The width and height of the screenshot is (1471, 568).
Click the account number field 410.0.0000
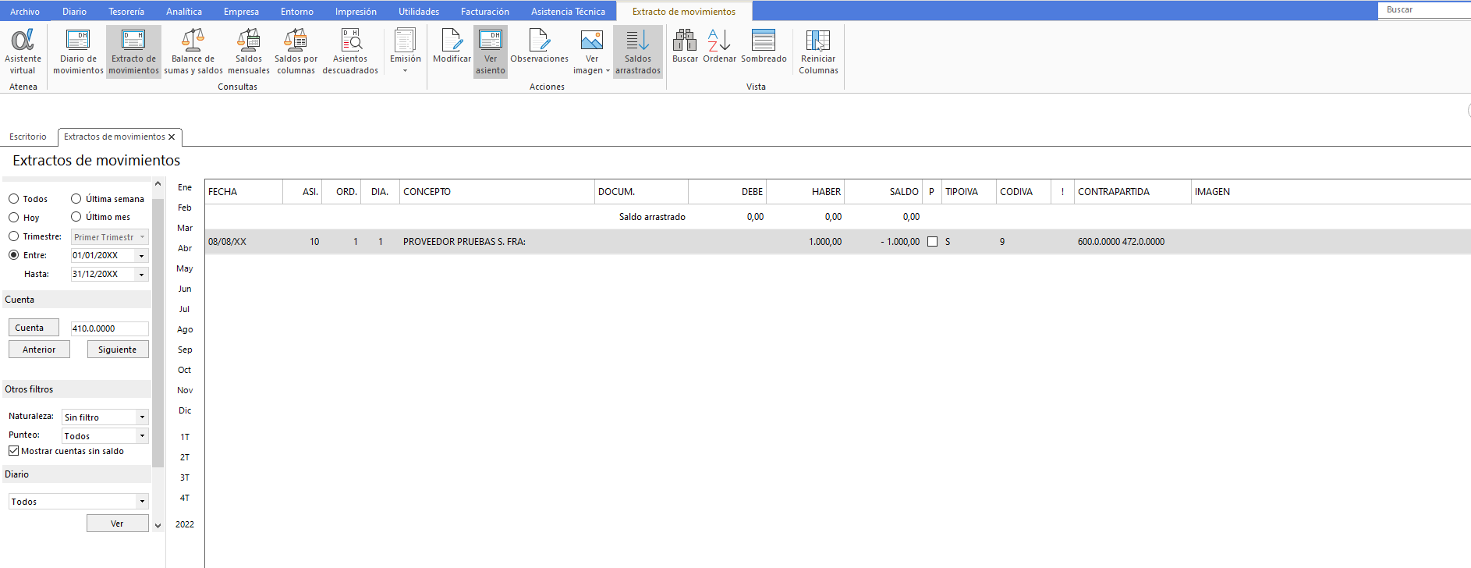(x=109, y=328)
